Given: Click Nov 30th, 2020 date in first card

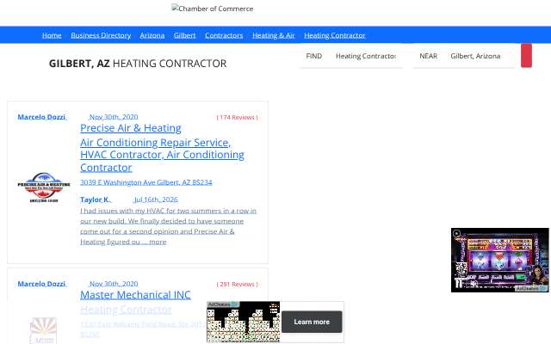Looking at the screenshot, I should (x=114, y=117).
